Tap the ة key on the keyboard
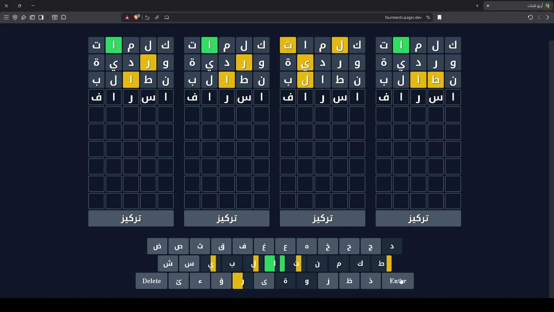 point(285,281)
